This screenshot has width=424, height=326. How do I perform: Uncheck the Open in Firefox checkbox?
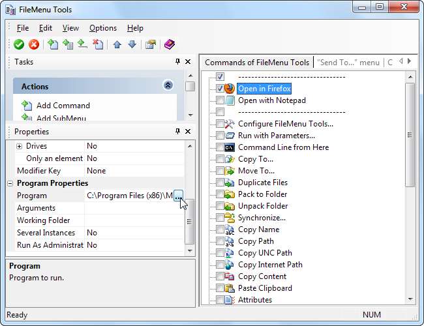220,89
